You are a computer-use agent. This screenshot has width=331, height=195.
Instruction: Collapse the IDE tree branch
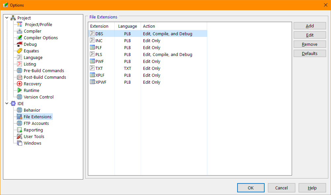coord(7,103)
